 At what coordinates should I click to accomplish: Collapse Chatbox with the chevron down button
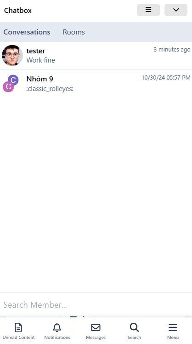coord(176,10)
